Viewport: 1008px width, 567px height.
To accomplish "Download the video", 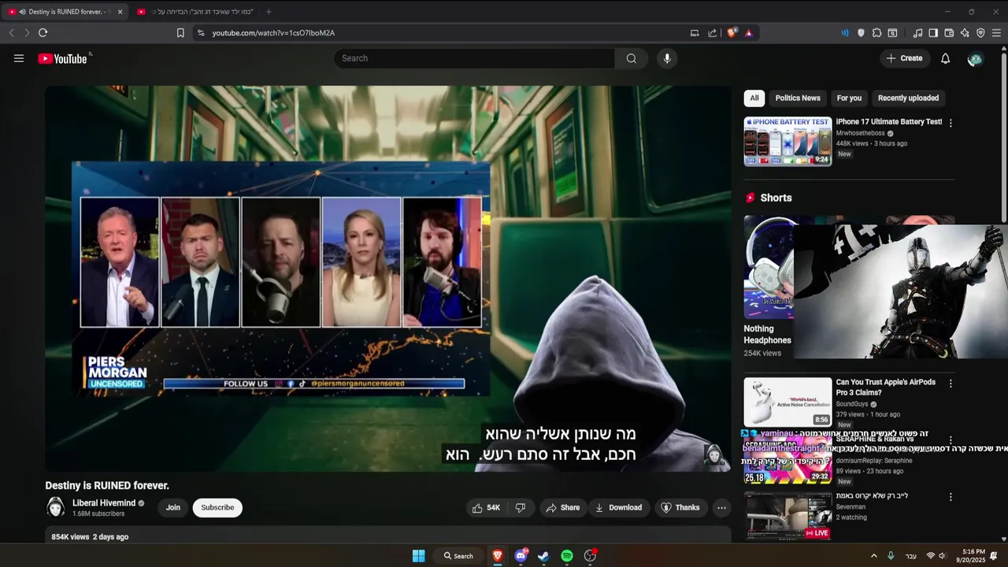I will 618,508.
